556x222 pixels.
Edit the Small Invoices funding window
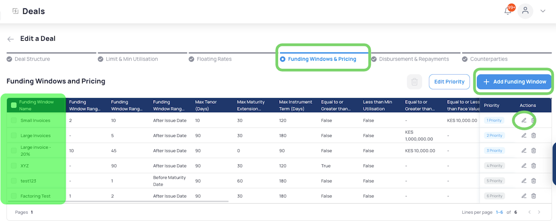pos(524,121)
